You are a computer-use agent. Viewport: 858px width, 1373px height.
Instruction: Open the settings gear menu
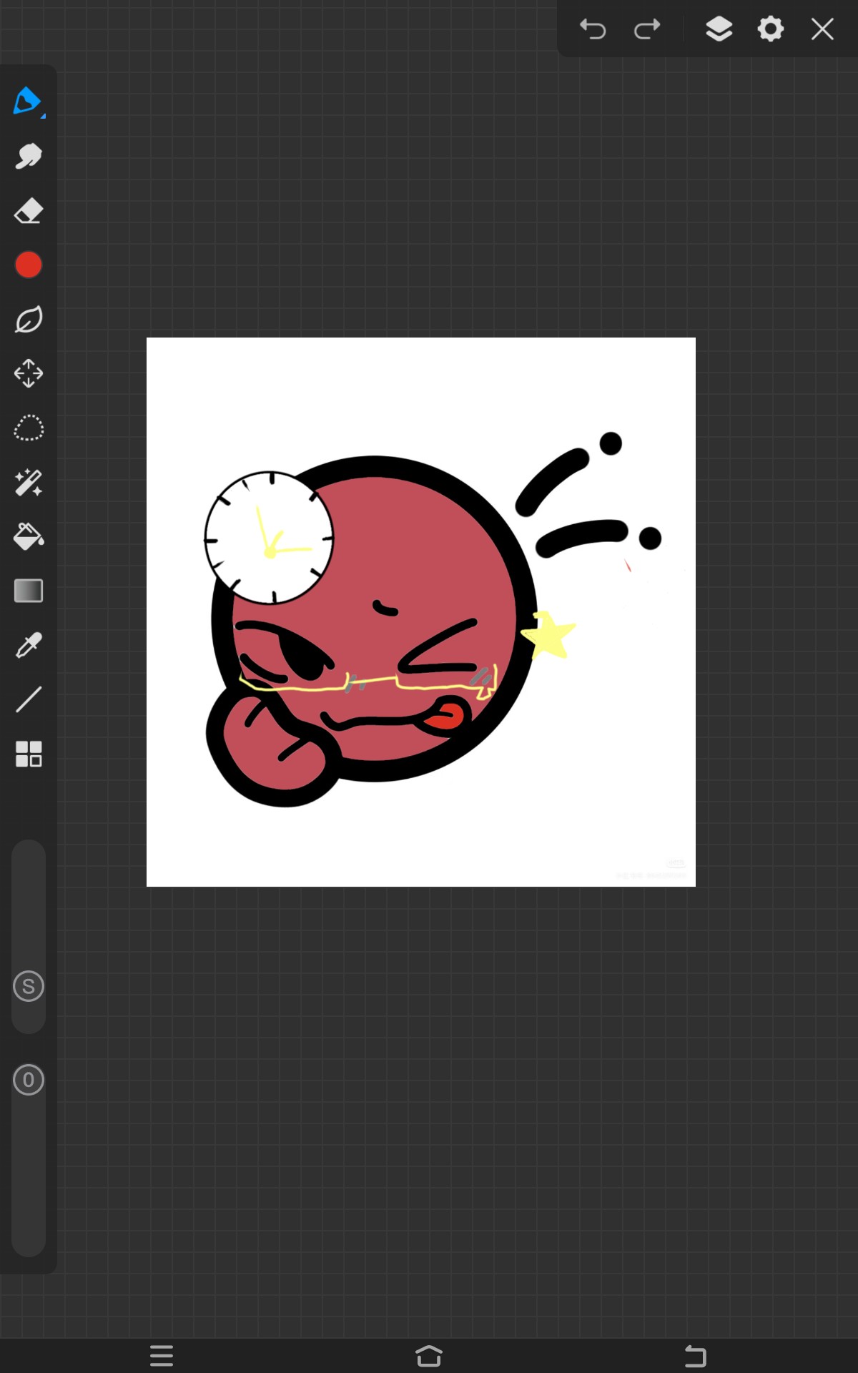[x=771, y=29]
